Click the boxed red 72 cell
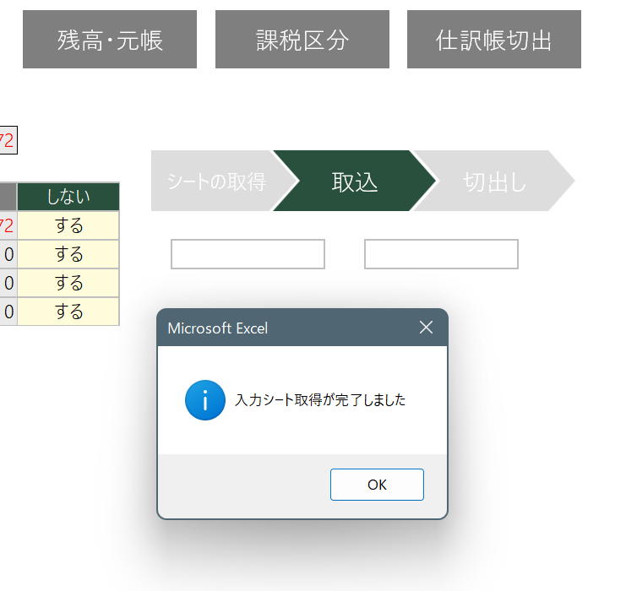 tap(8, 140)
